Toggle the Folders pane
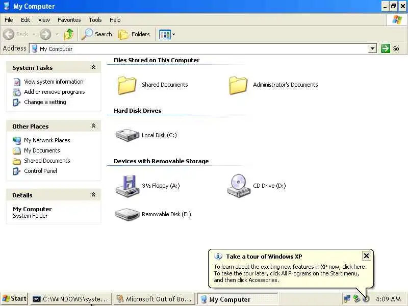Image resolution: width=408 pixels, height=306 pixels. coord(134,34)
